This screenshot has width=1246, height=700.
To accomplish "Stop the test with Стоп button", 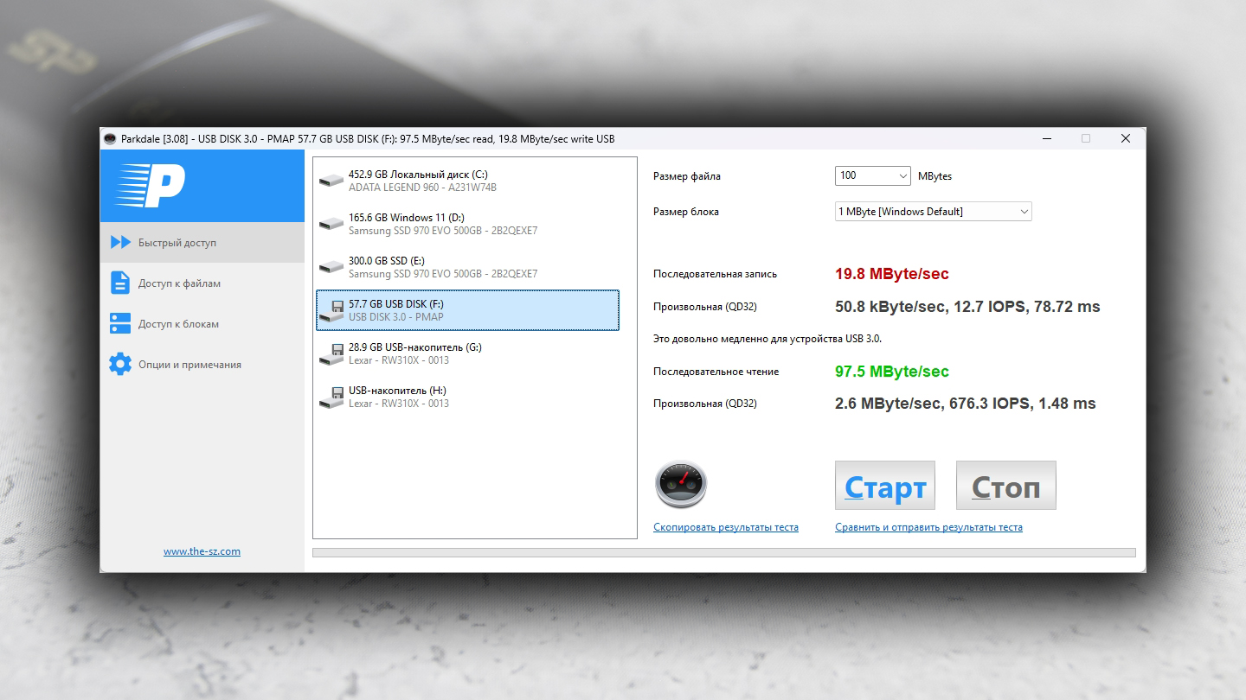I will pyautogui.click(x=1006, y=485).
